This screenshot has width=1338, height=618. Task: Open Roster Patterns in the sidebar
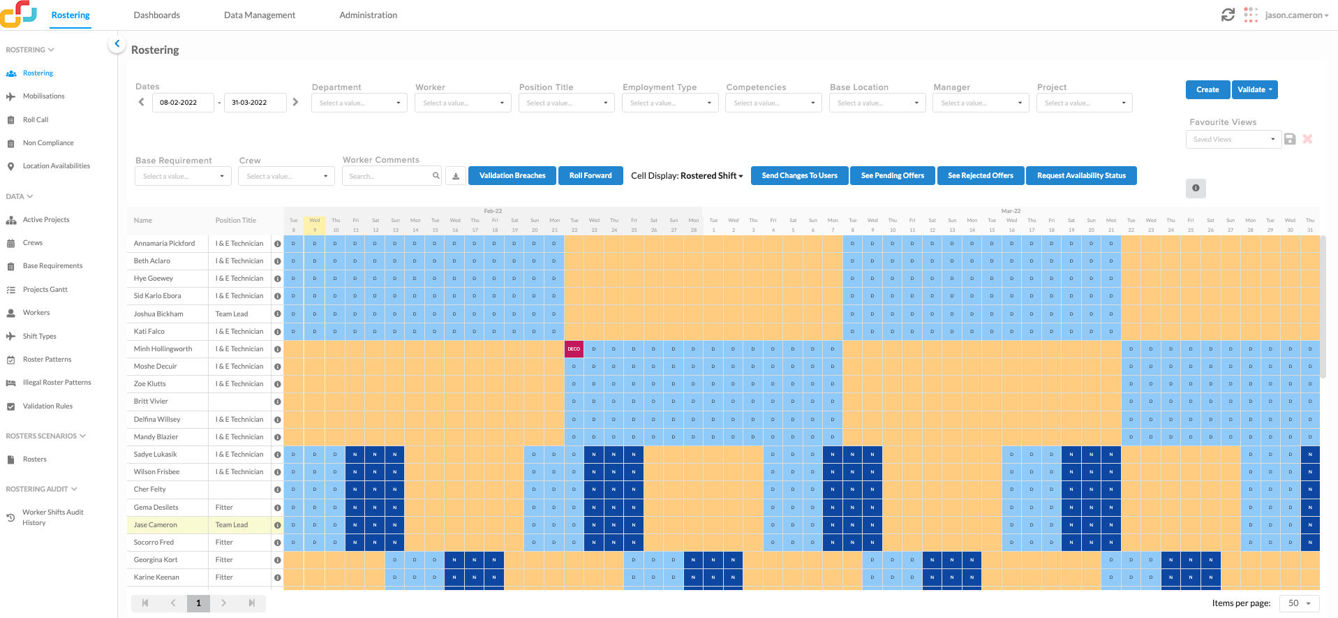(x=47, y=360)
